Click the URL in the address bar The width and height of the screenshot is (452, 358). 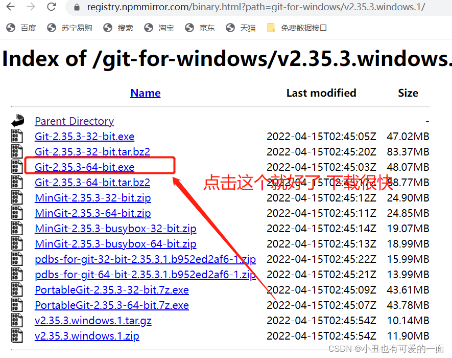pyautogui.click(x=256, y=7)
